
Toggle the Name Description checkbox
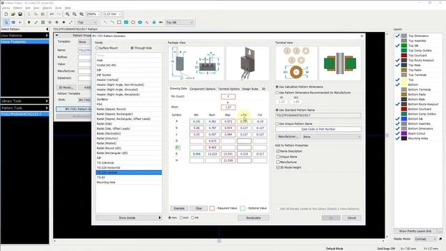(x=278, y=151)
